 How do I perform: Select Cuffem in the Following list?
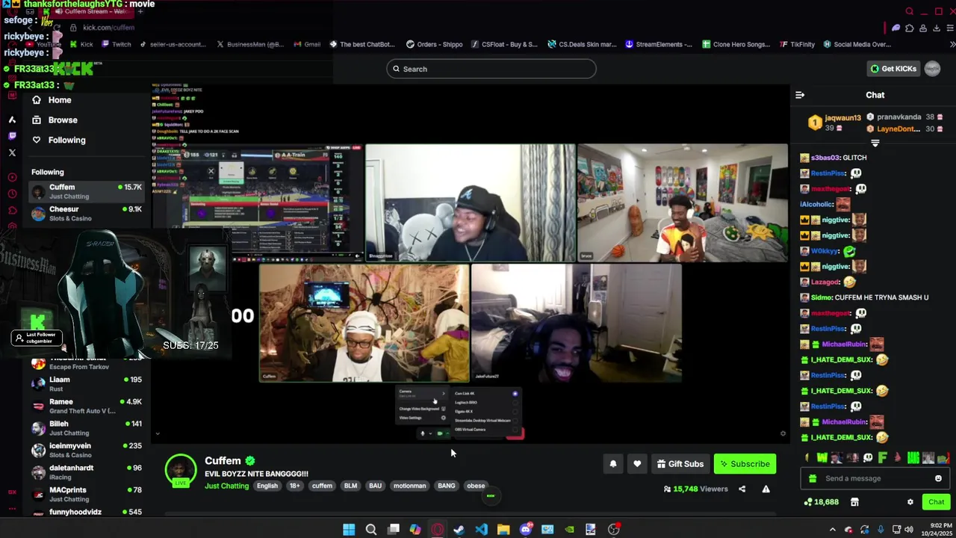click(87, 191)
